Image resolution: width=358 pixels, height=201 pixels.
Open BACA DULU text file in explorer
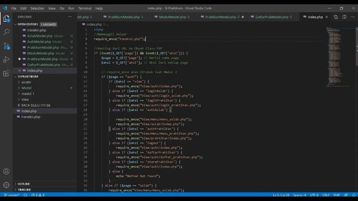pos(36,106)
